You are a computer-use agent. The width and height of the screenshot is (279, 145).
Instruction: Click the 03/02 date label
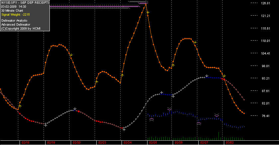230,143
